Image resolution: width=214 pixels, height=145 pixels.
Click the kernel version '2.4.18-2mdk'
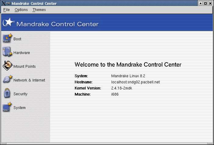click(122, 88)
